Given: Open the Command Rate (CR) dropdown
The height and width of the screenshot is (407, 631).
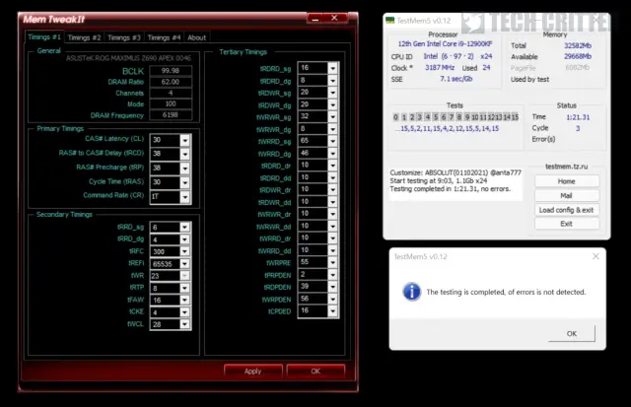Looking at the screenshot, I should point(184,196).
